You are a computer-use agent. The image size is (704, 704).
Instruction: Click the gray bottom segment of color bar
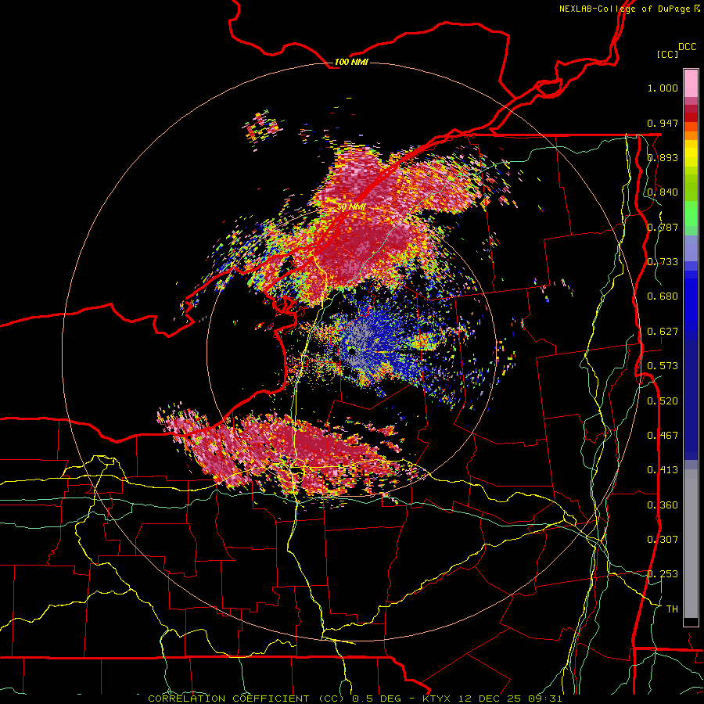[691, 544]
